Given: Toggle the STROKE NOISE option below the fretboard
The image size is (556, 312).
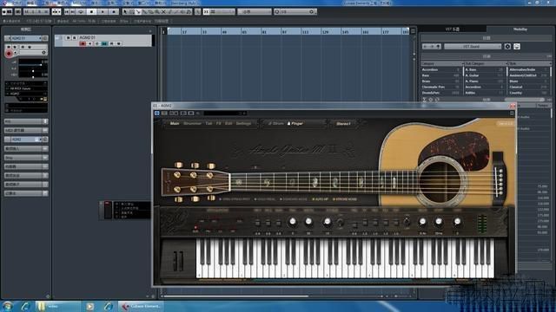Looking at the screenshot, I should pos(345,199).
